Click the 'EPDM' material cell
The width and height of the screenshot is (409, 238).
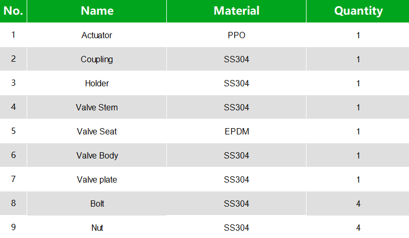pyautogui.click(x=236, y=132)
